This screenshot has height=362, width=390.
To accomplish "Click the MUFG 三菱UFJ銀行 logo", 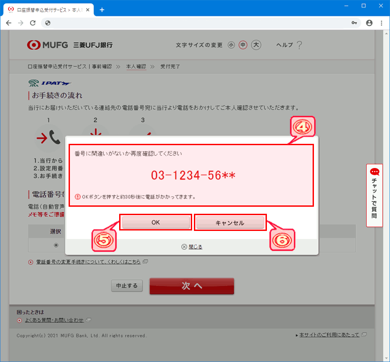I will 70,45.
